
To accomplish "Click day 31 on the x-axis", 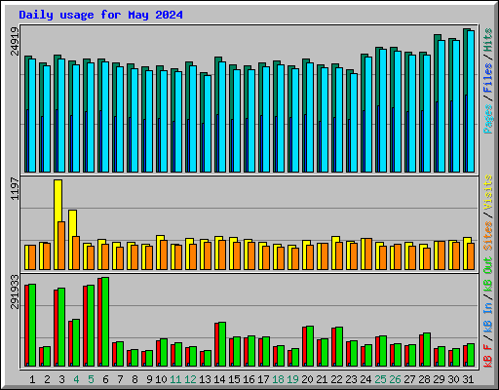I will point(468,379).
